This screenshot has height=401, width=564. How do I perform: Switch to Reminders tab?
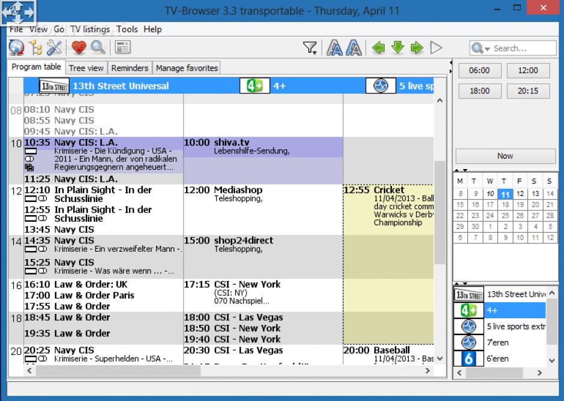click(130, 68)
